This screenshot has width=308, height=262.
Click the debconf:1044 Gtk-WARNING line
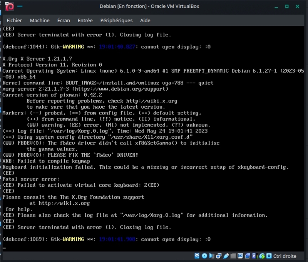[x=107, y=47]
